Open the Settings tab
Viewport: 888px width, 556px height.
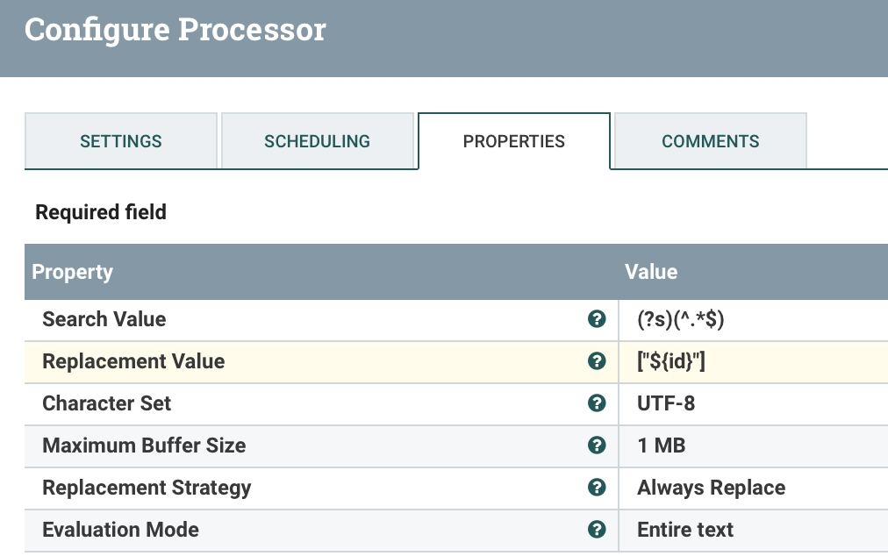[121, 141]
